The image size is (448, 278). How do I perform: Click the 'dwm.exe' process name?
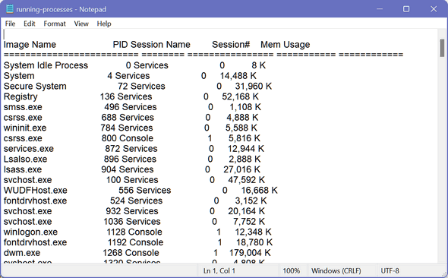pyautogui.click(x=22, y=253)
